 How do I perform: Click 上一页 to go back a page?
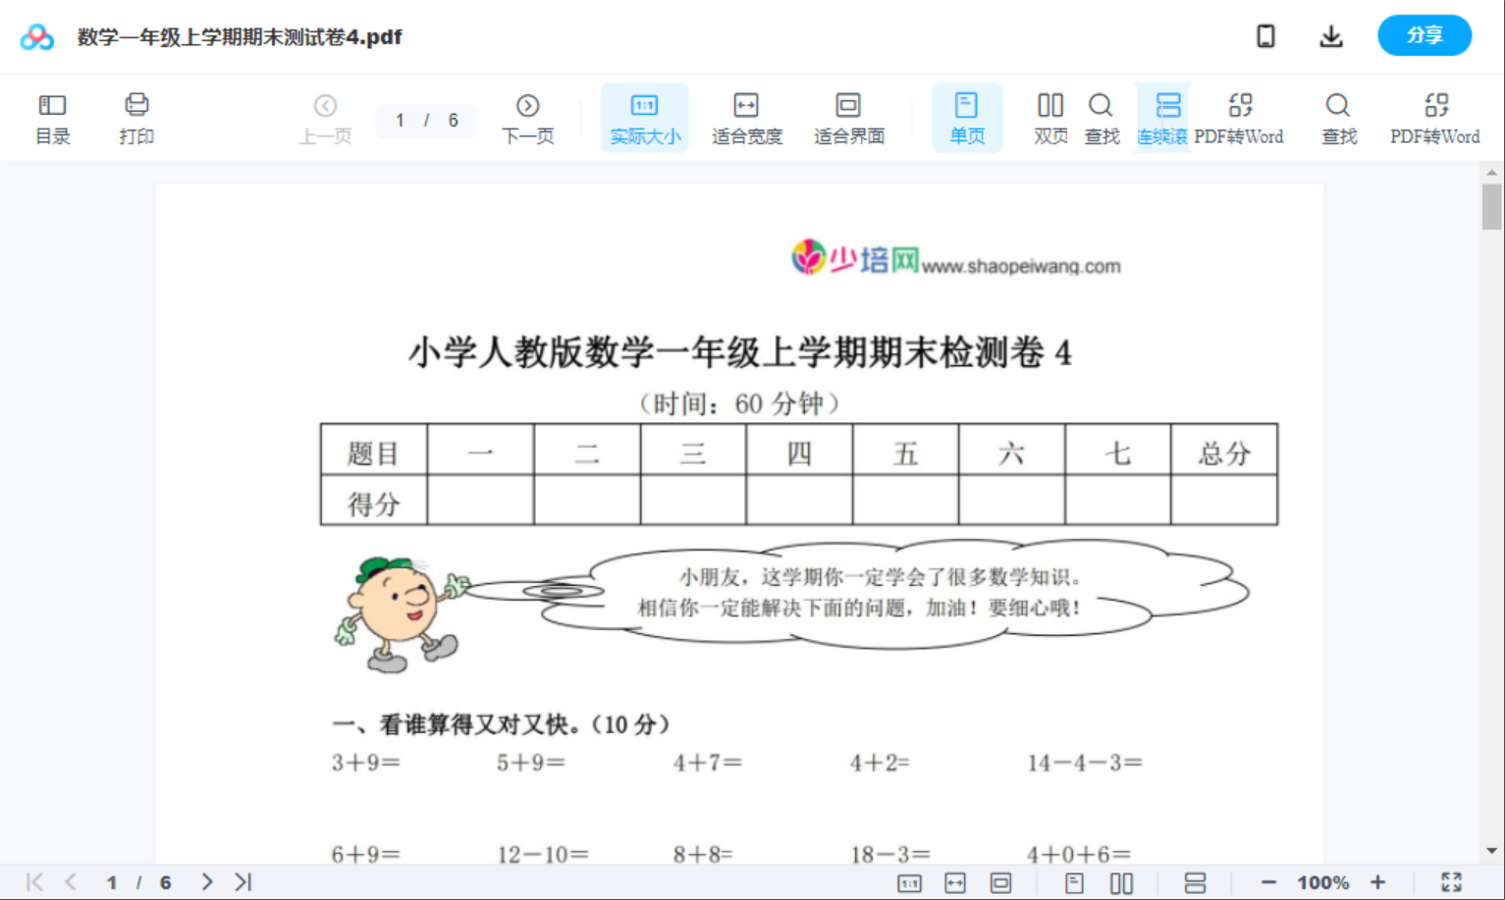coord(325,117)
